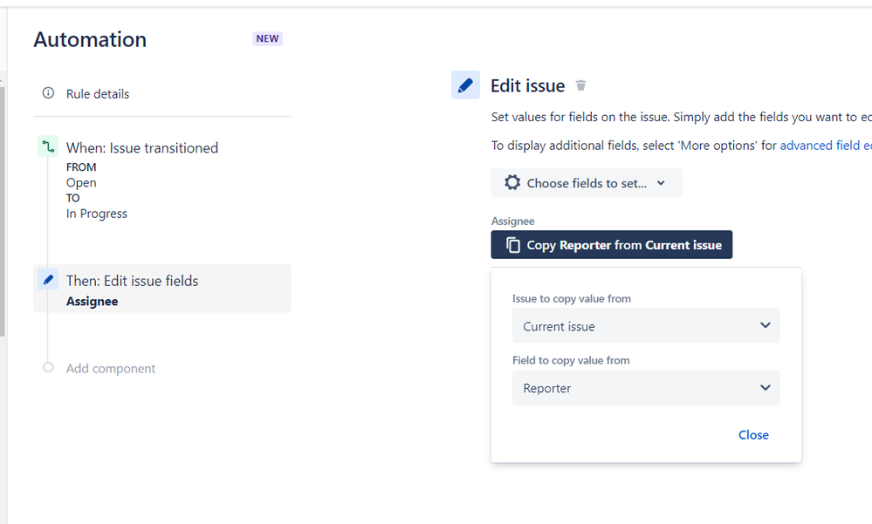This screenshot has width=872, height=524.
Task: Click the chevron in Issue to copy value from
Action: [x=766, y=325]
